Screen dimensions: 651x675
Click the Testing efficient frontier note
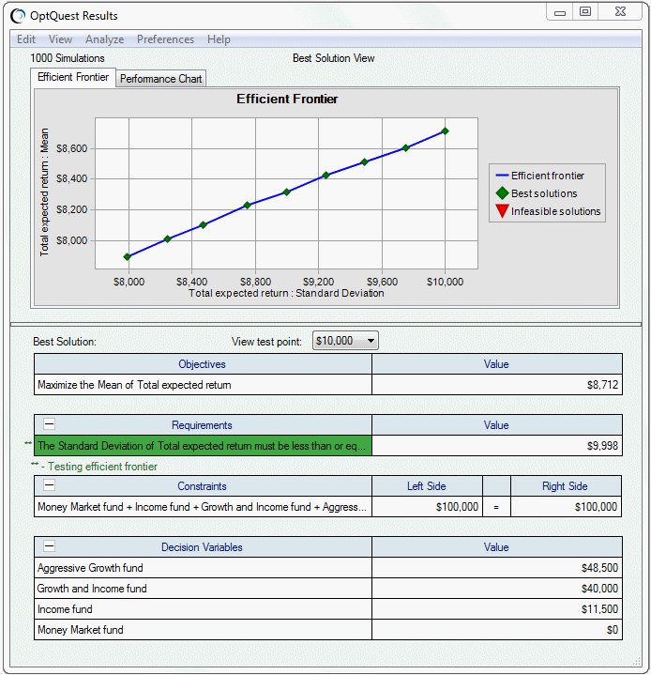94,467
